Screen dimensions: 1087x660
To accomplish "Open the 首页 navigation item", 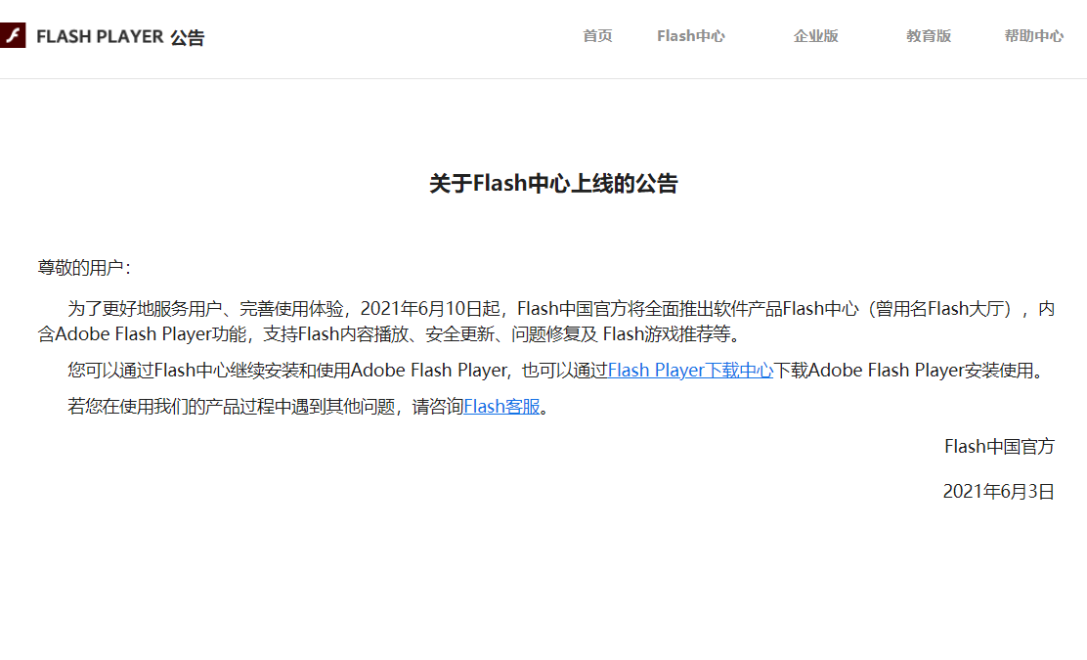I will (596, 36).
